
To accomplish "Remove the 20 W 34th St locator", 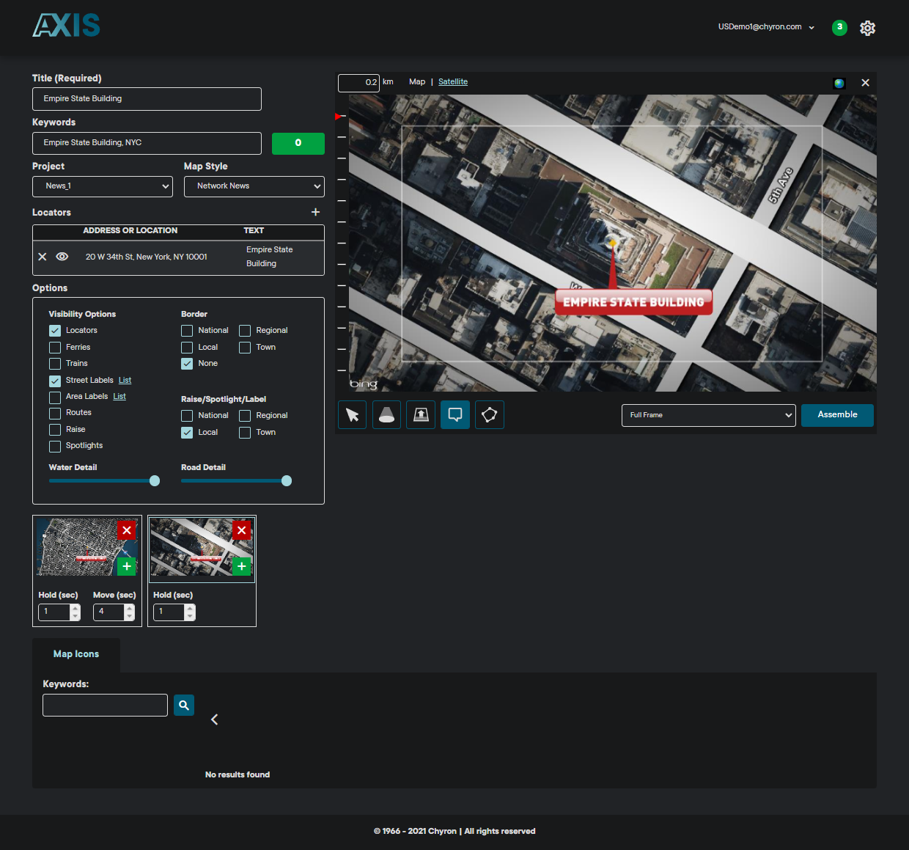I will pos(43,257).
